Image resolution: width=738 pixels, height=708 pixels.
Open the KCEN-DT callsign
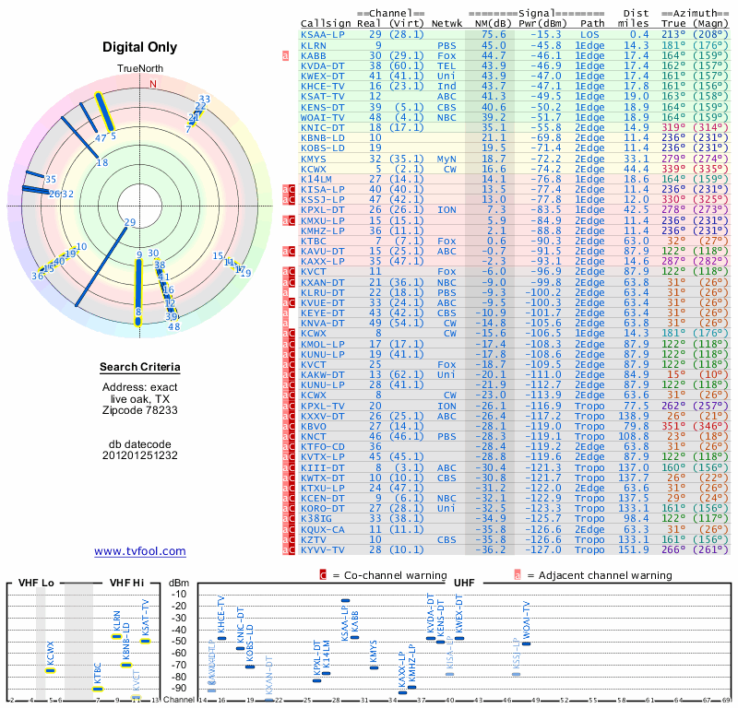pyautogui.click(x=322, y=499)
